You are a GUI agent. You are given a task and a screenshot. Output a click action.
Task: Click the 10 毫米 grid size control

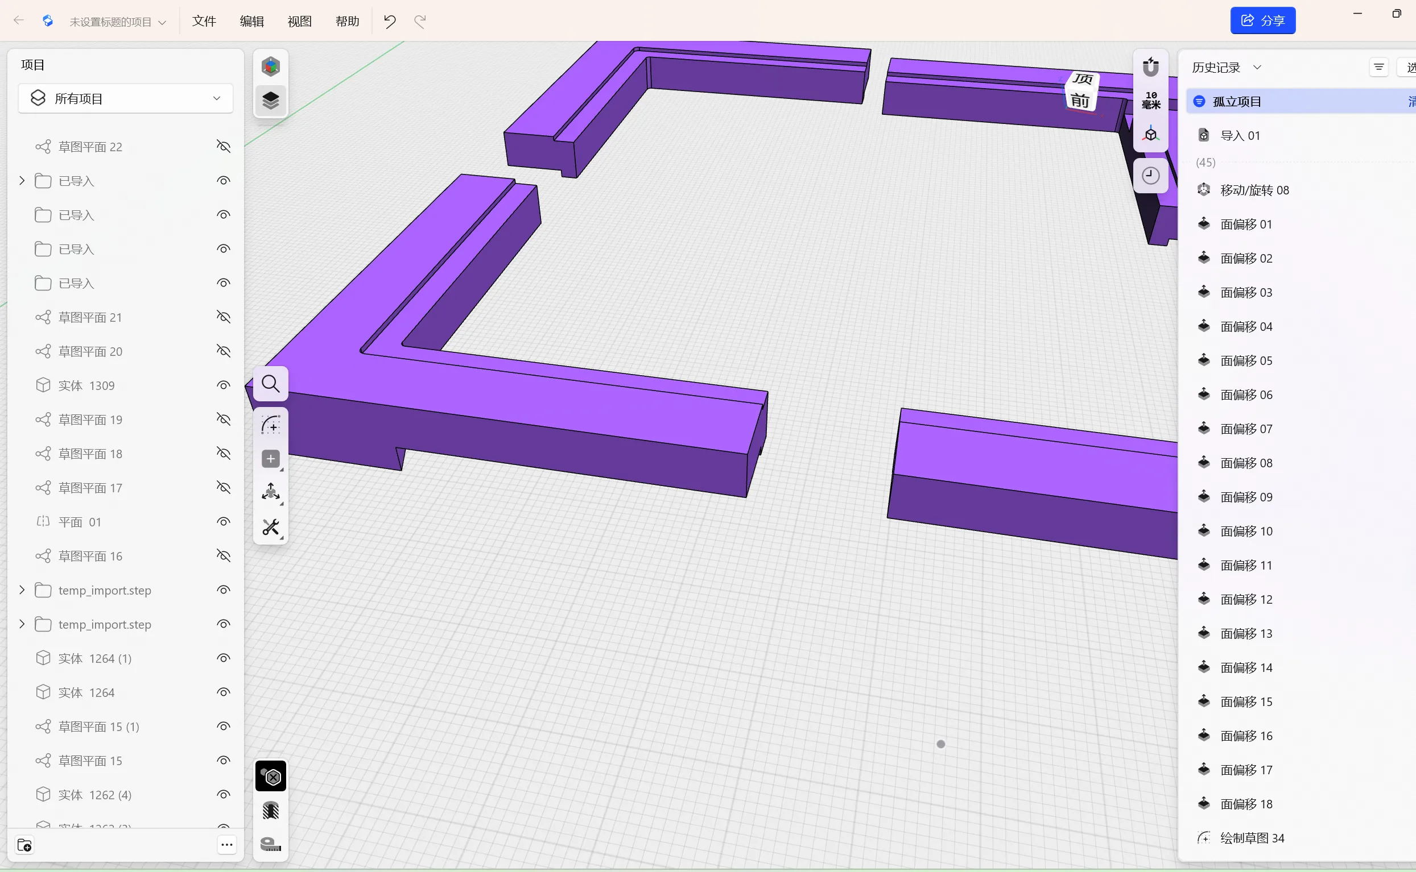(x=1150, y=101)
